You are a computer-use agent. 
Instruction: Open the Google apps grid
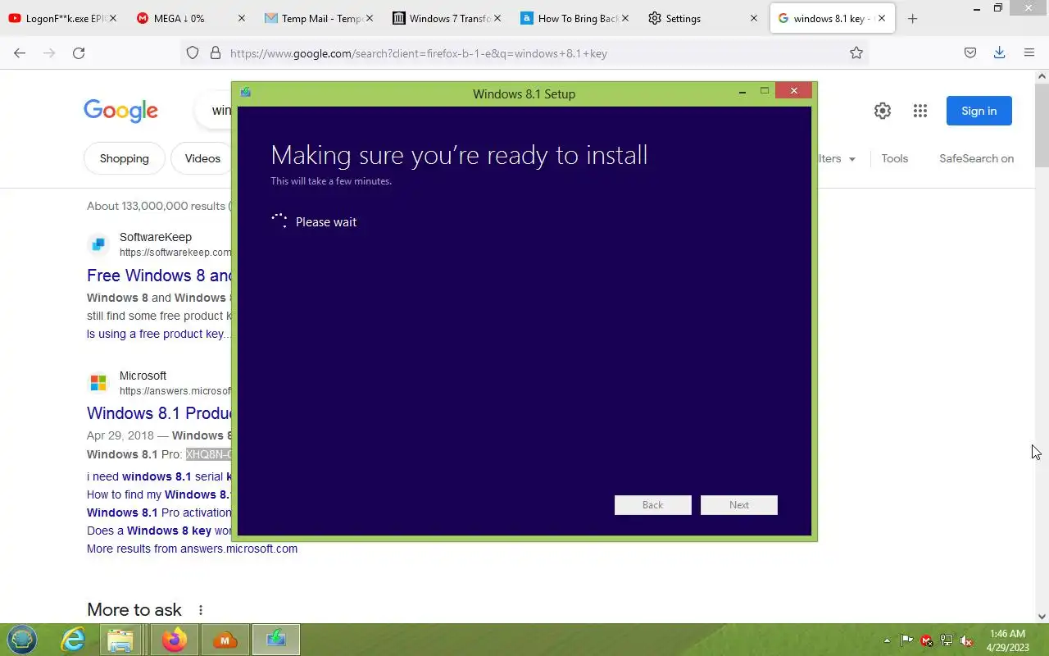point(920,111)
